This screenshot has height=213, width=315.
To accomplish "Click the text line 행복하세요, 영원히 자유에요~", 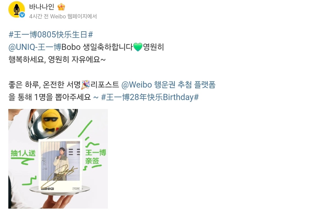I will click(57, 60).
